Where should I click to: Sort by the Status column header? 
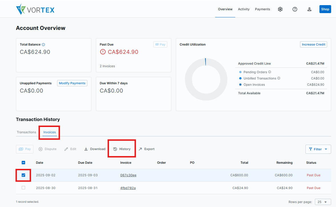tap(311, 163)
